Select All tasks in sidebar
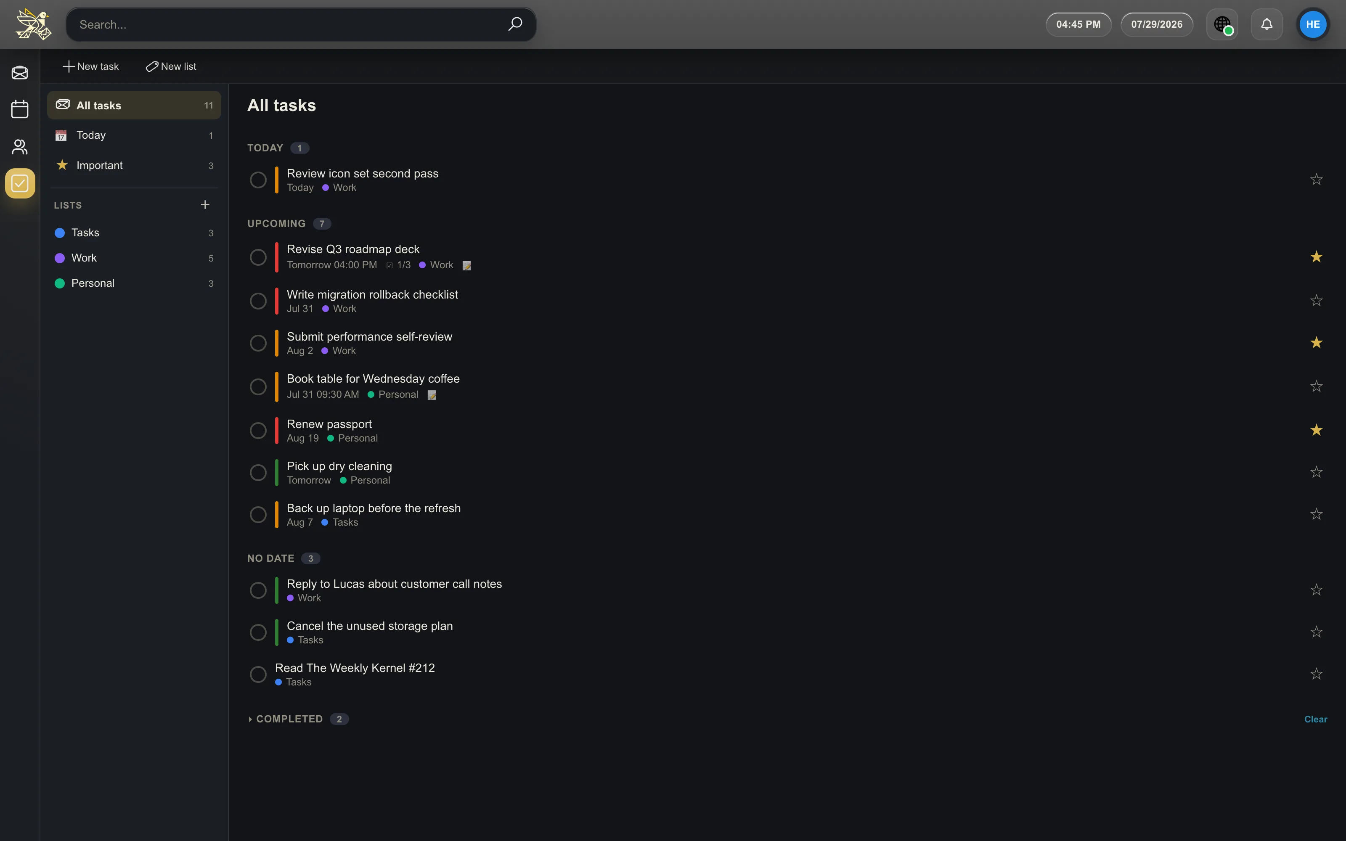The width and height of the screenshot is (1346, 841). coord(134,105)
